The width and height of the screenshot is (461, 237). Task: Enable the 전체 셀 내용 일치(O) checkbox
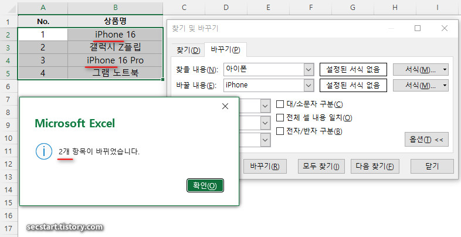(280, 117)
